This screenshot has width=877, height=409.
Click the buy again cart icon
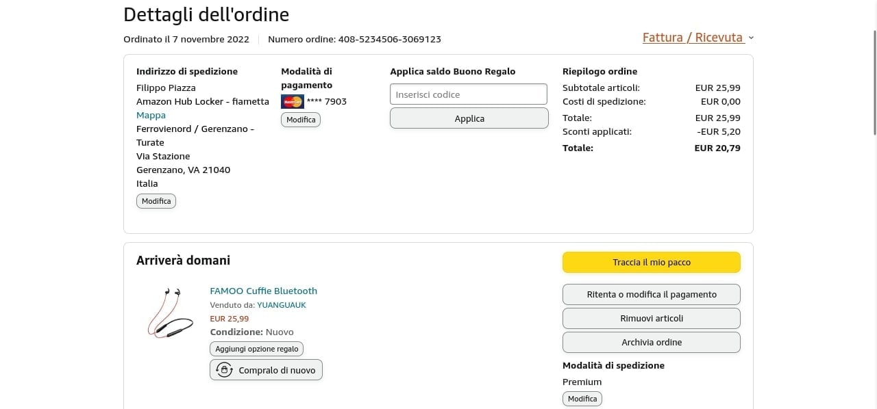[224, 370]
